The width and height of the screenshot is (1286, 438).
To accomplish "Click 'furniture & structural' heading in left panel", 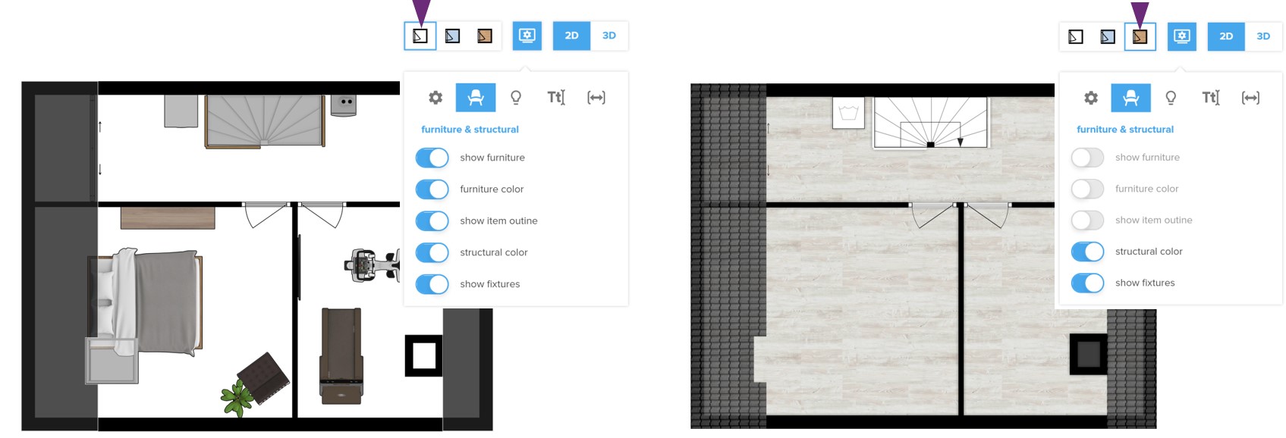I will 470,130.
